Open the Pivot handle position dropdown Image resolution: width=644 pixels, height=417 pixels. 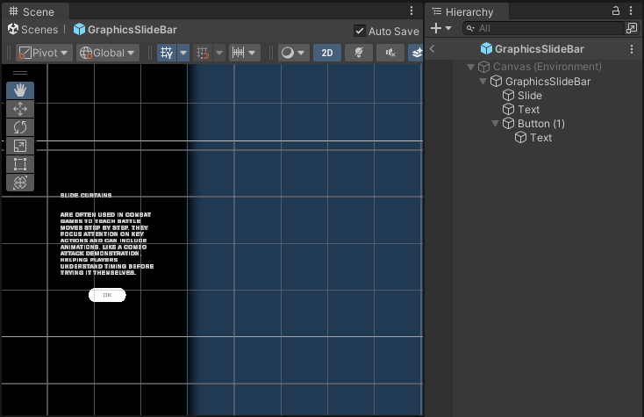(44, 53)
